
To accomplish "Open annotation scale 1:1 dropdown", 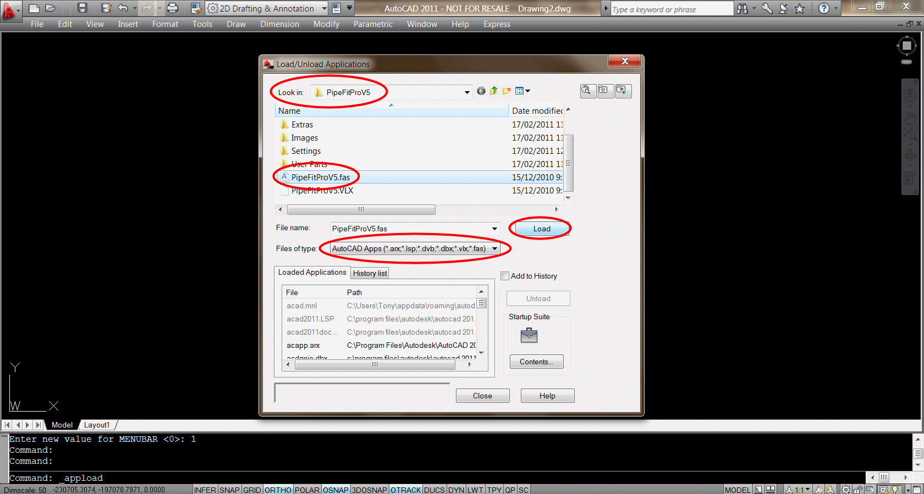I will pos(802,490).
